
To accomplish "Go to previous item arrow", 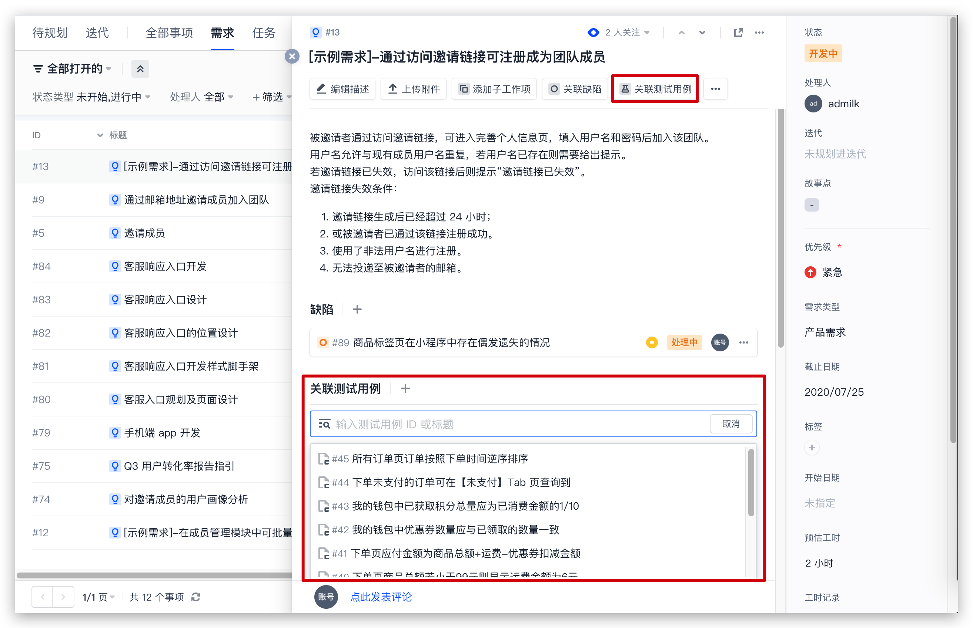I will click(682, 33).
